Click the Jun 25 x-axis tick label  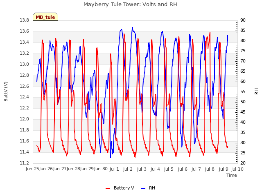pos(32,169)
